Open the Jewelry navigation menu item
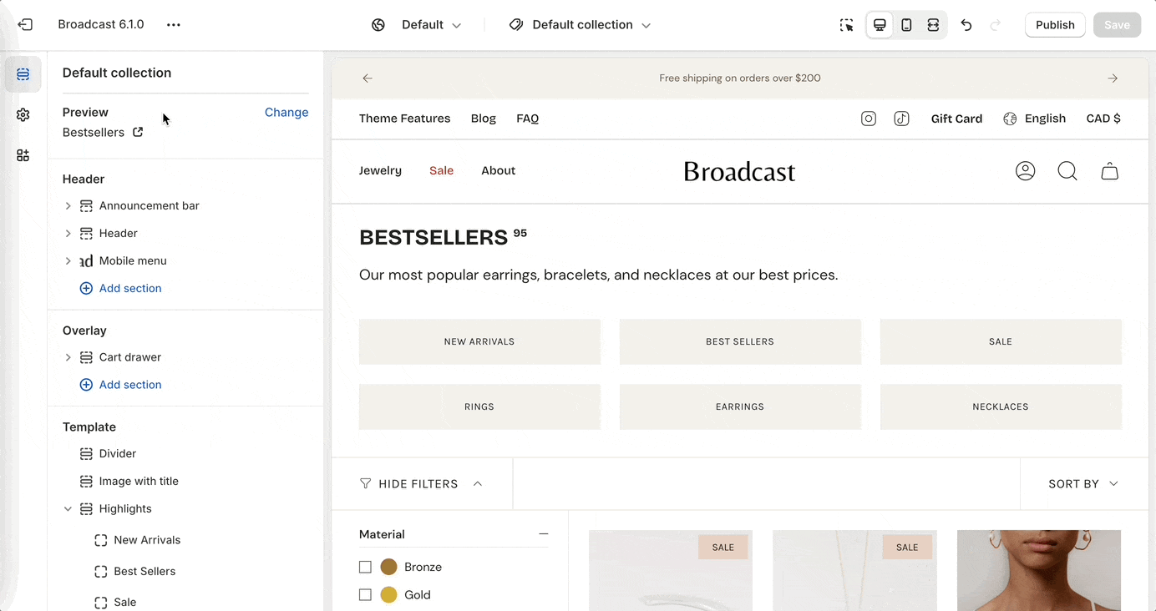The image size is (1156, 611). click(x=380, y=170)
